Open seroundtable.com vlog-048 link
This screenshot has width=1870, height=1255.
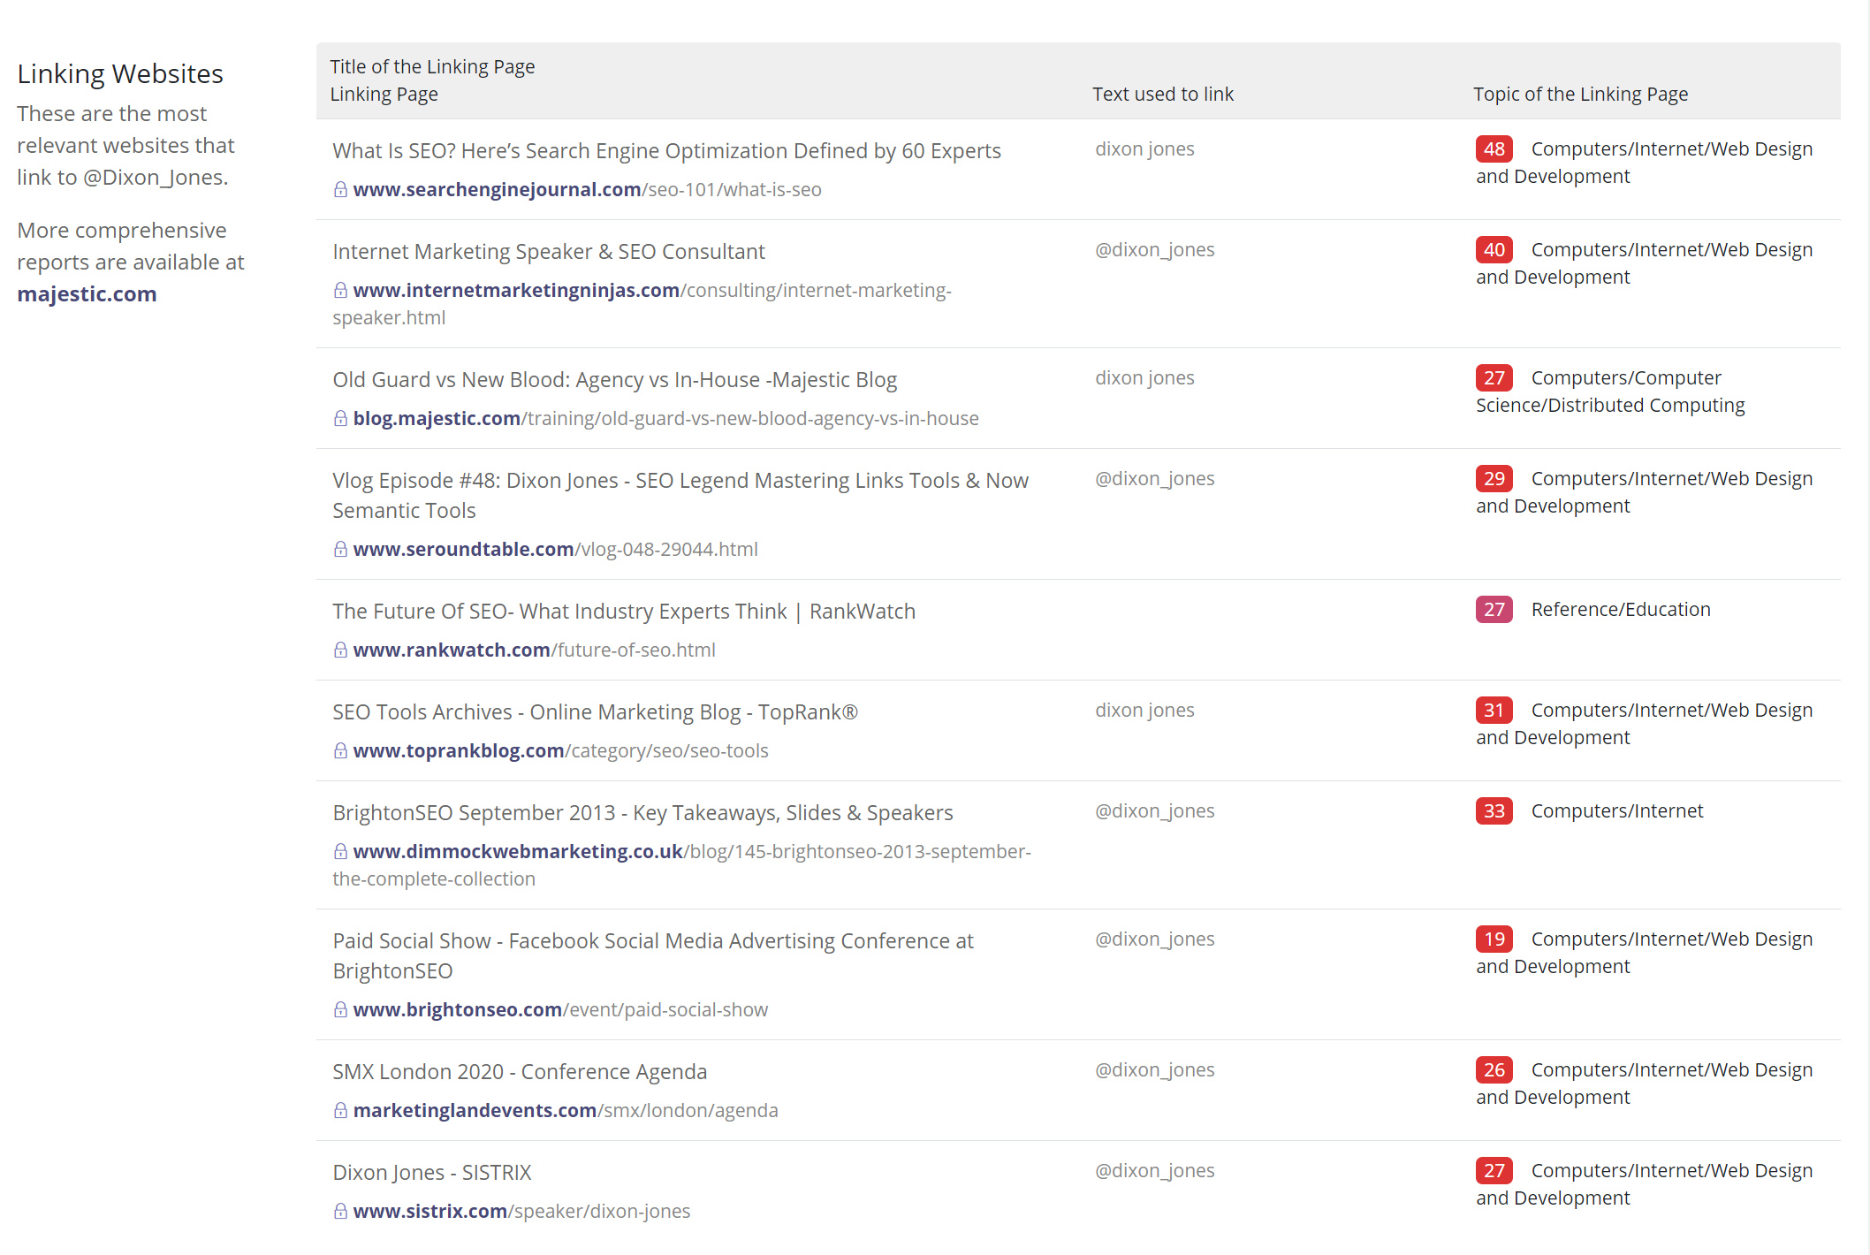coord(555,549)
